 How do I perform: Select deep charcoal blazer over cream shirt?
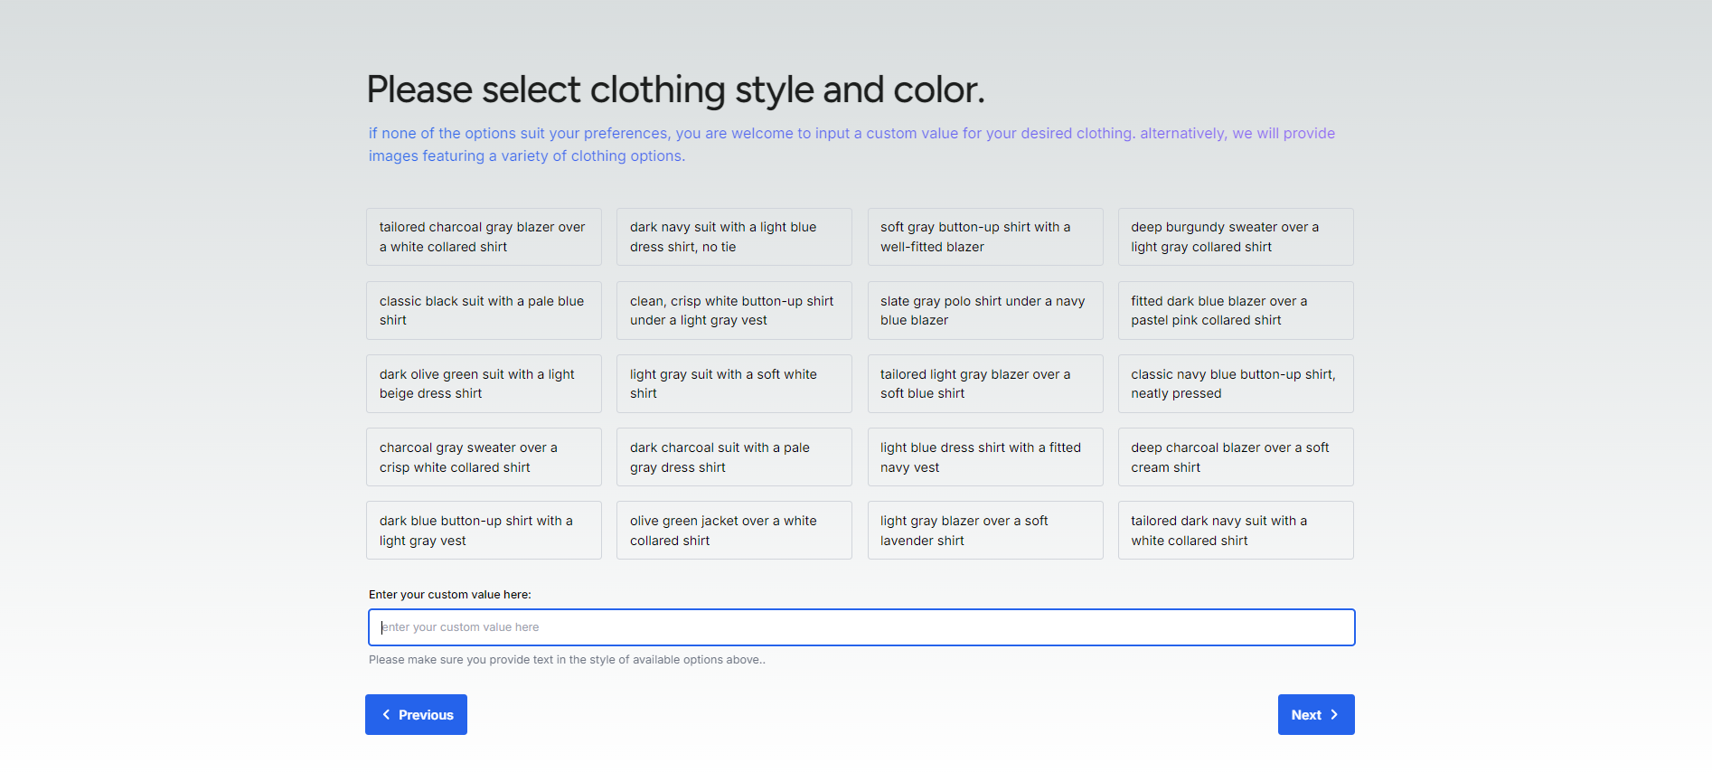click(1235, 457)
